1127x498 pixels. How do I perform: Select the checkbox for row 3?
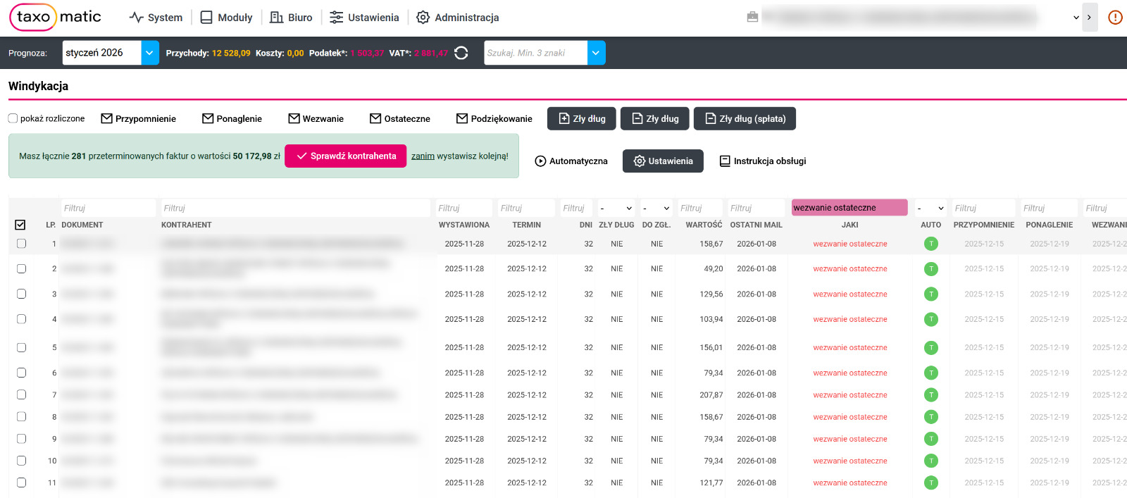click(21, 294)
